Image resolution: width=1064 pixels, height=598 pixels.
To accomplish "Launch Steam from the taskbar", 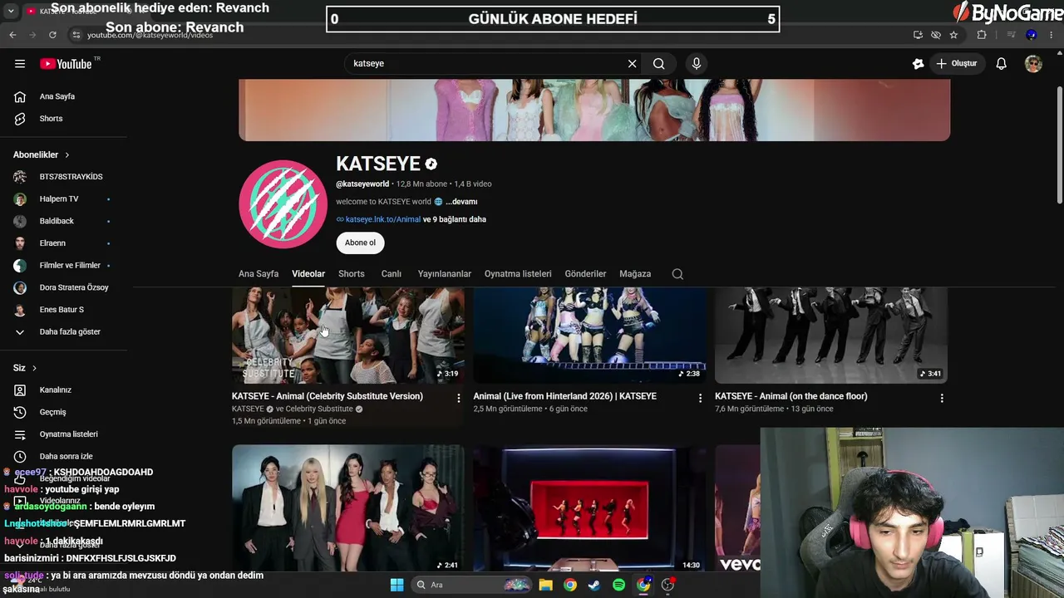I will (594, 585).
